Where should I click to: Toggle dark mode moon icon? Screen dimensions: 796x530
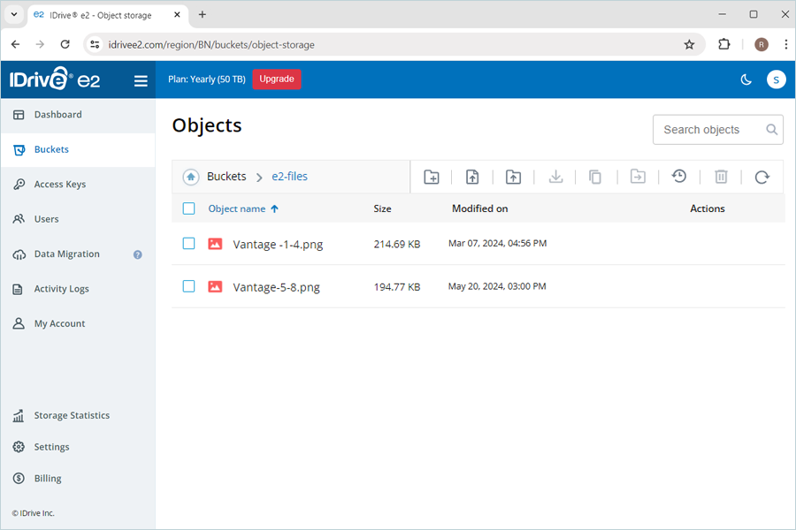pos(746,79)
